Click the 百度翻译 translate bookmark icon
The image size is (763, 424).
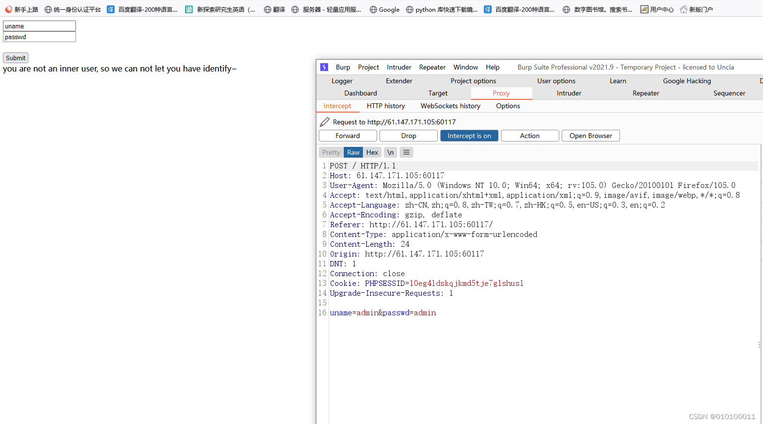(x=110, y=9)
